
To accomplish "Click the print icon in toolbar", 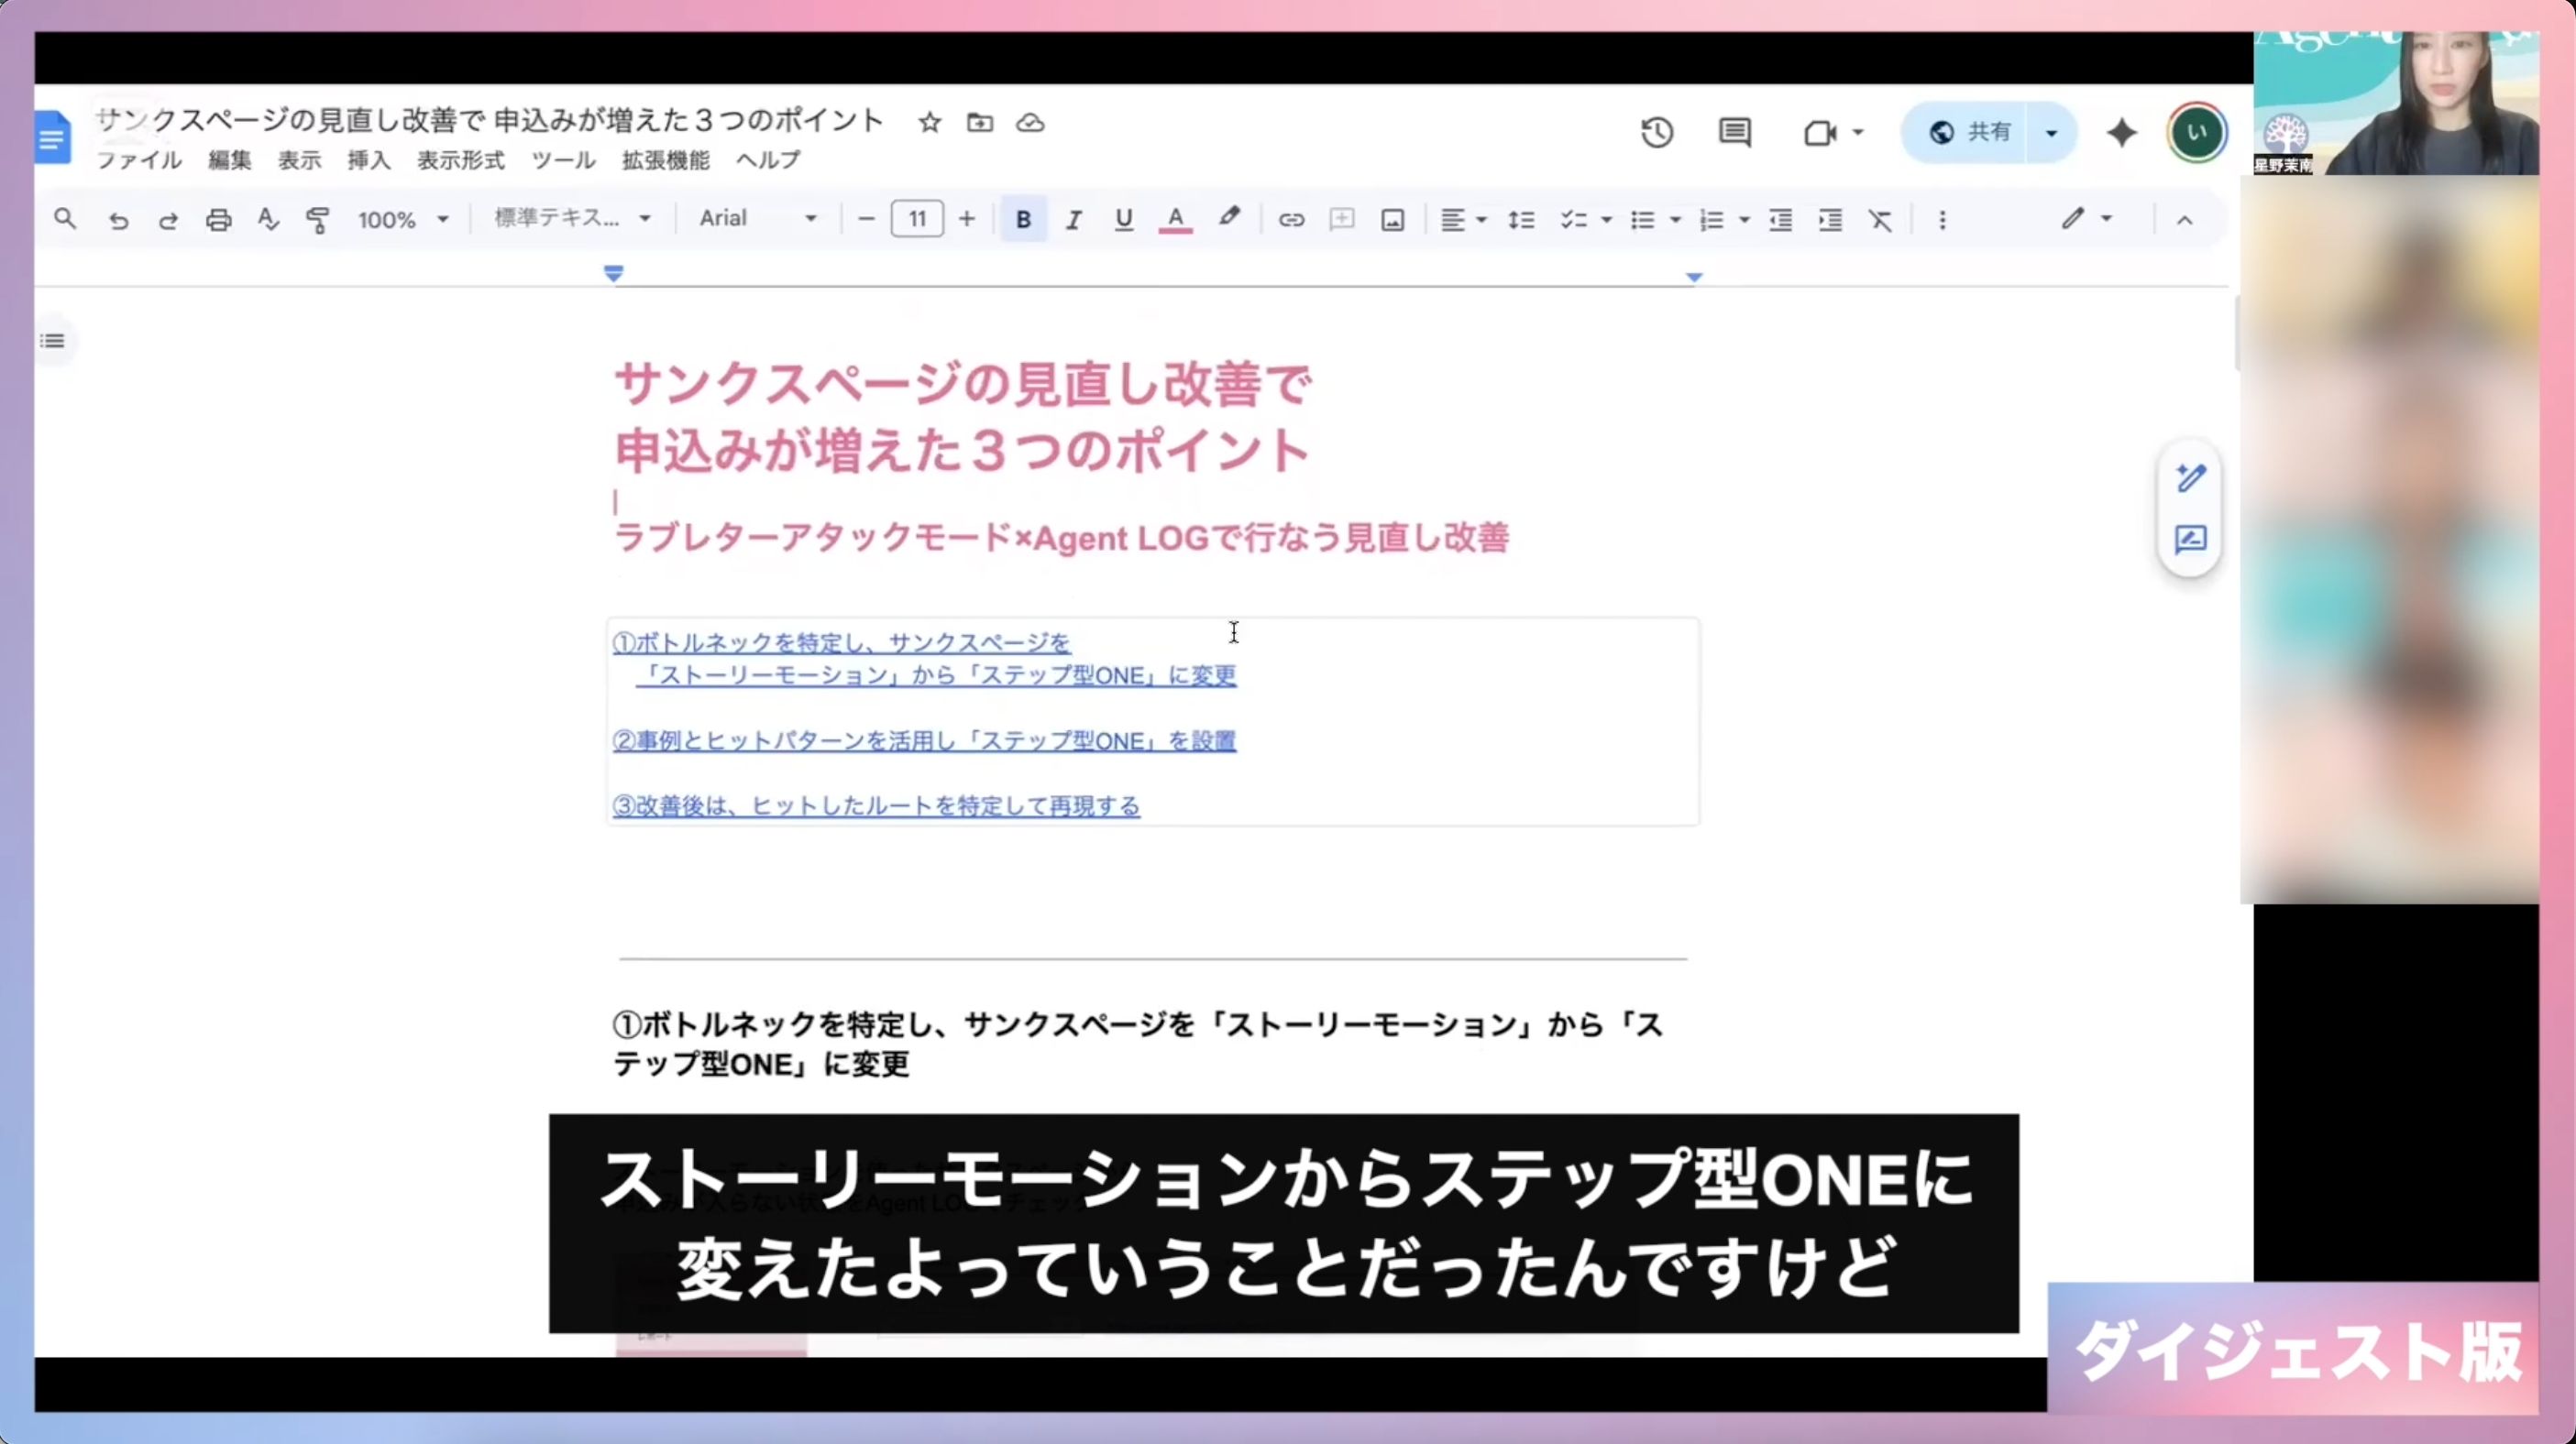I will coord(218,220).
